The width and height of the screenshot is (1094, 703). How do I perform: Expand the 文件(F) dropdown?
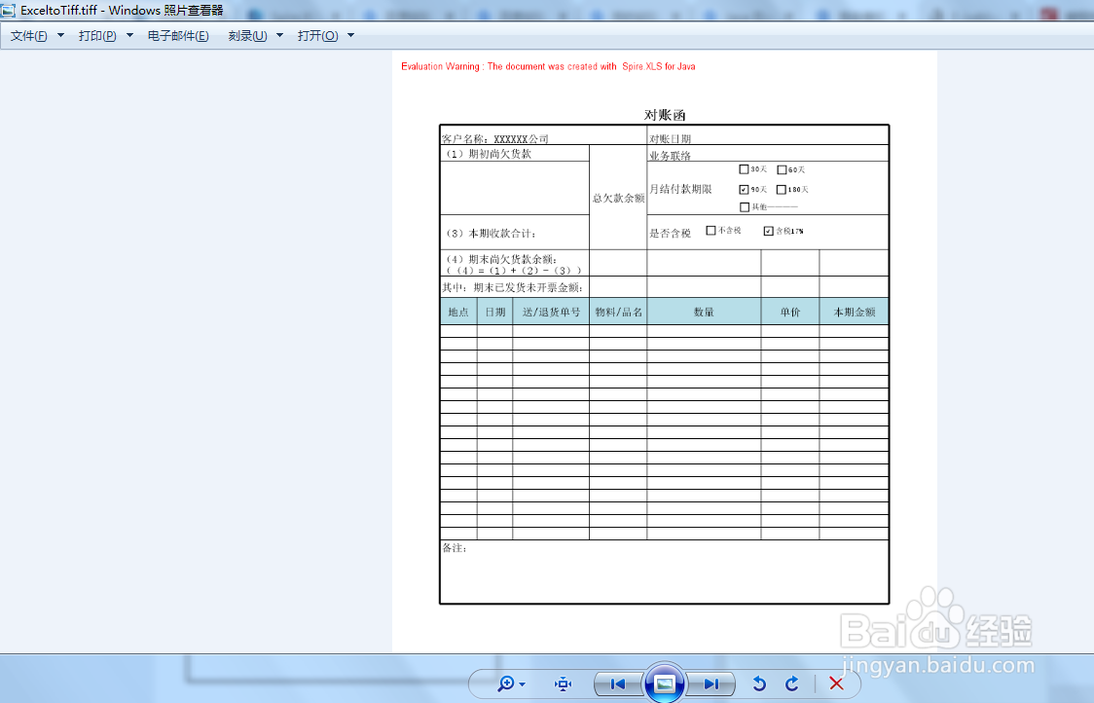pyautogui.click(x=31, y=33)
